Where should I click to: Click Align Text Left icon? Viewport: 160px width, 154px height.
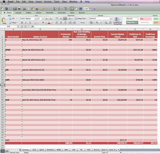pos(57,23)
